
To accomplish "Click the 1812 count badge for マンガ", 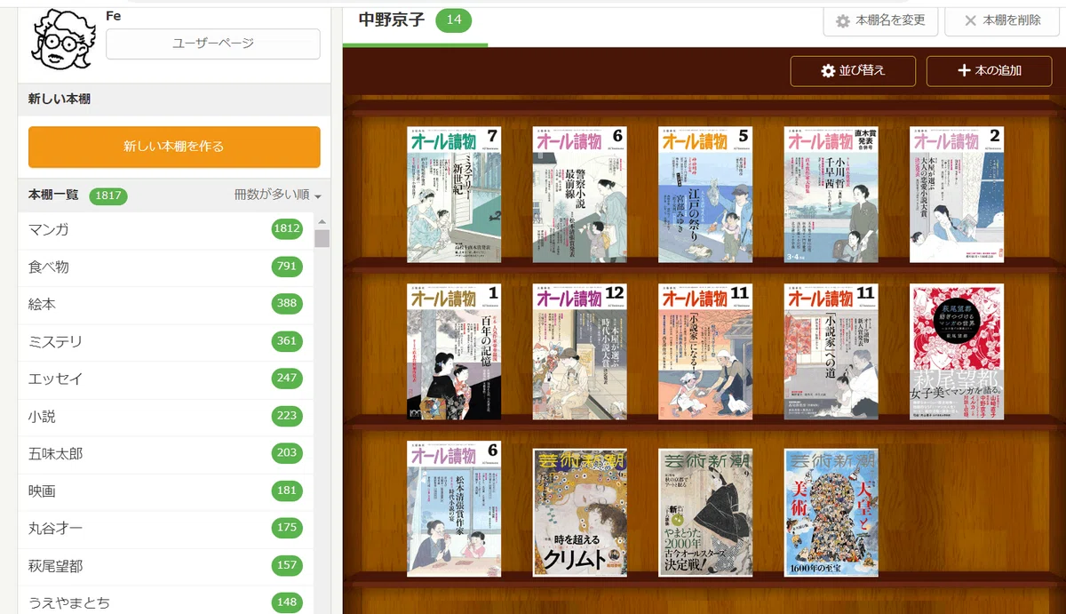I will click(x=288, y=229).
